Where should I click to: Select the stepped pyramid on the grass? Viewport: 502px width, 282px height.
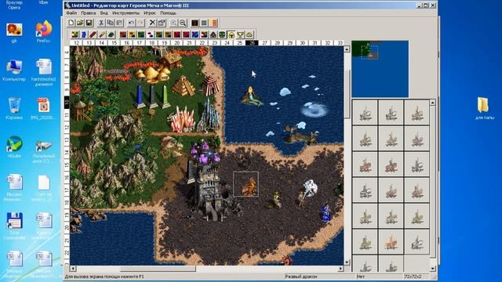click(184, 85)
